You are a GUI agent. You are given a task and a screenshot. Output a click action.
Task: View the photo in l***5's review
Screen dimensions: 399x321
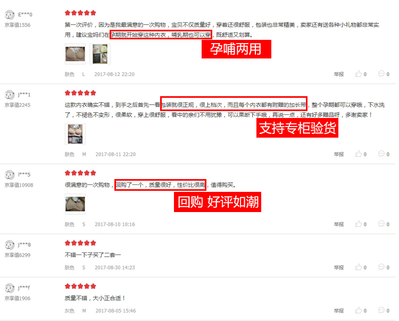coord(75,204)
